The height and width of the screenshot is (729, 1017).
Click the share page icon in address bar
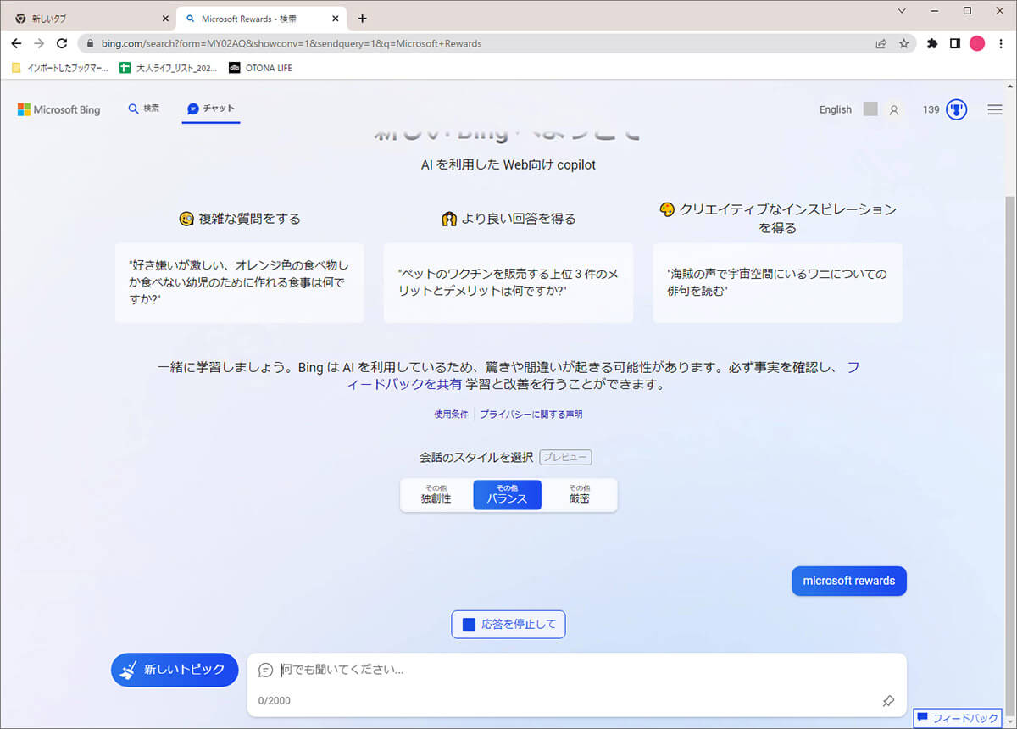[x=881, y=43]
